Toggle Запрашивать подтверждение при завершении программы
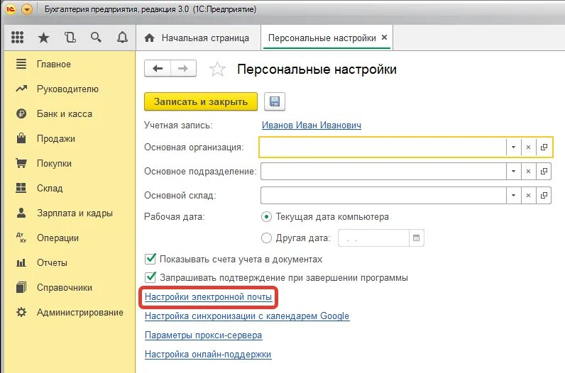Screen dimensions: 565x373 [x=150, y=277]
